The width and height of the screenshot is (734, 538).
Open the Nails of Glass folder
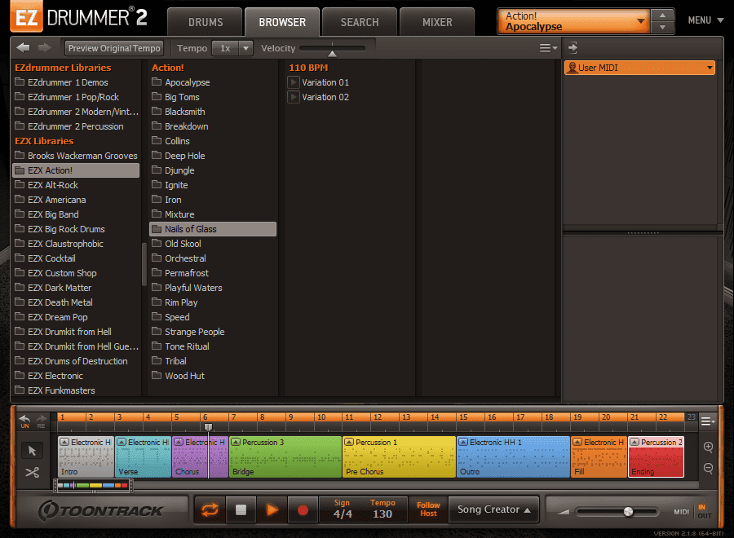coord(213,229)
